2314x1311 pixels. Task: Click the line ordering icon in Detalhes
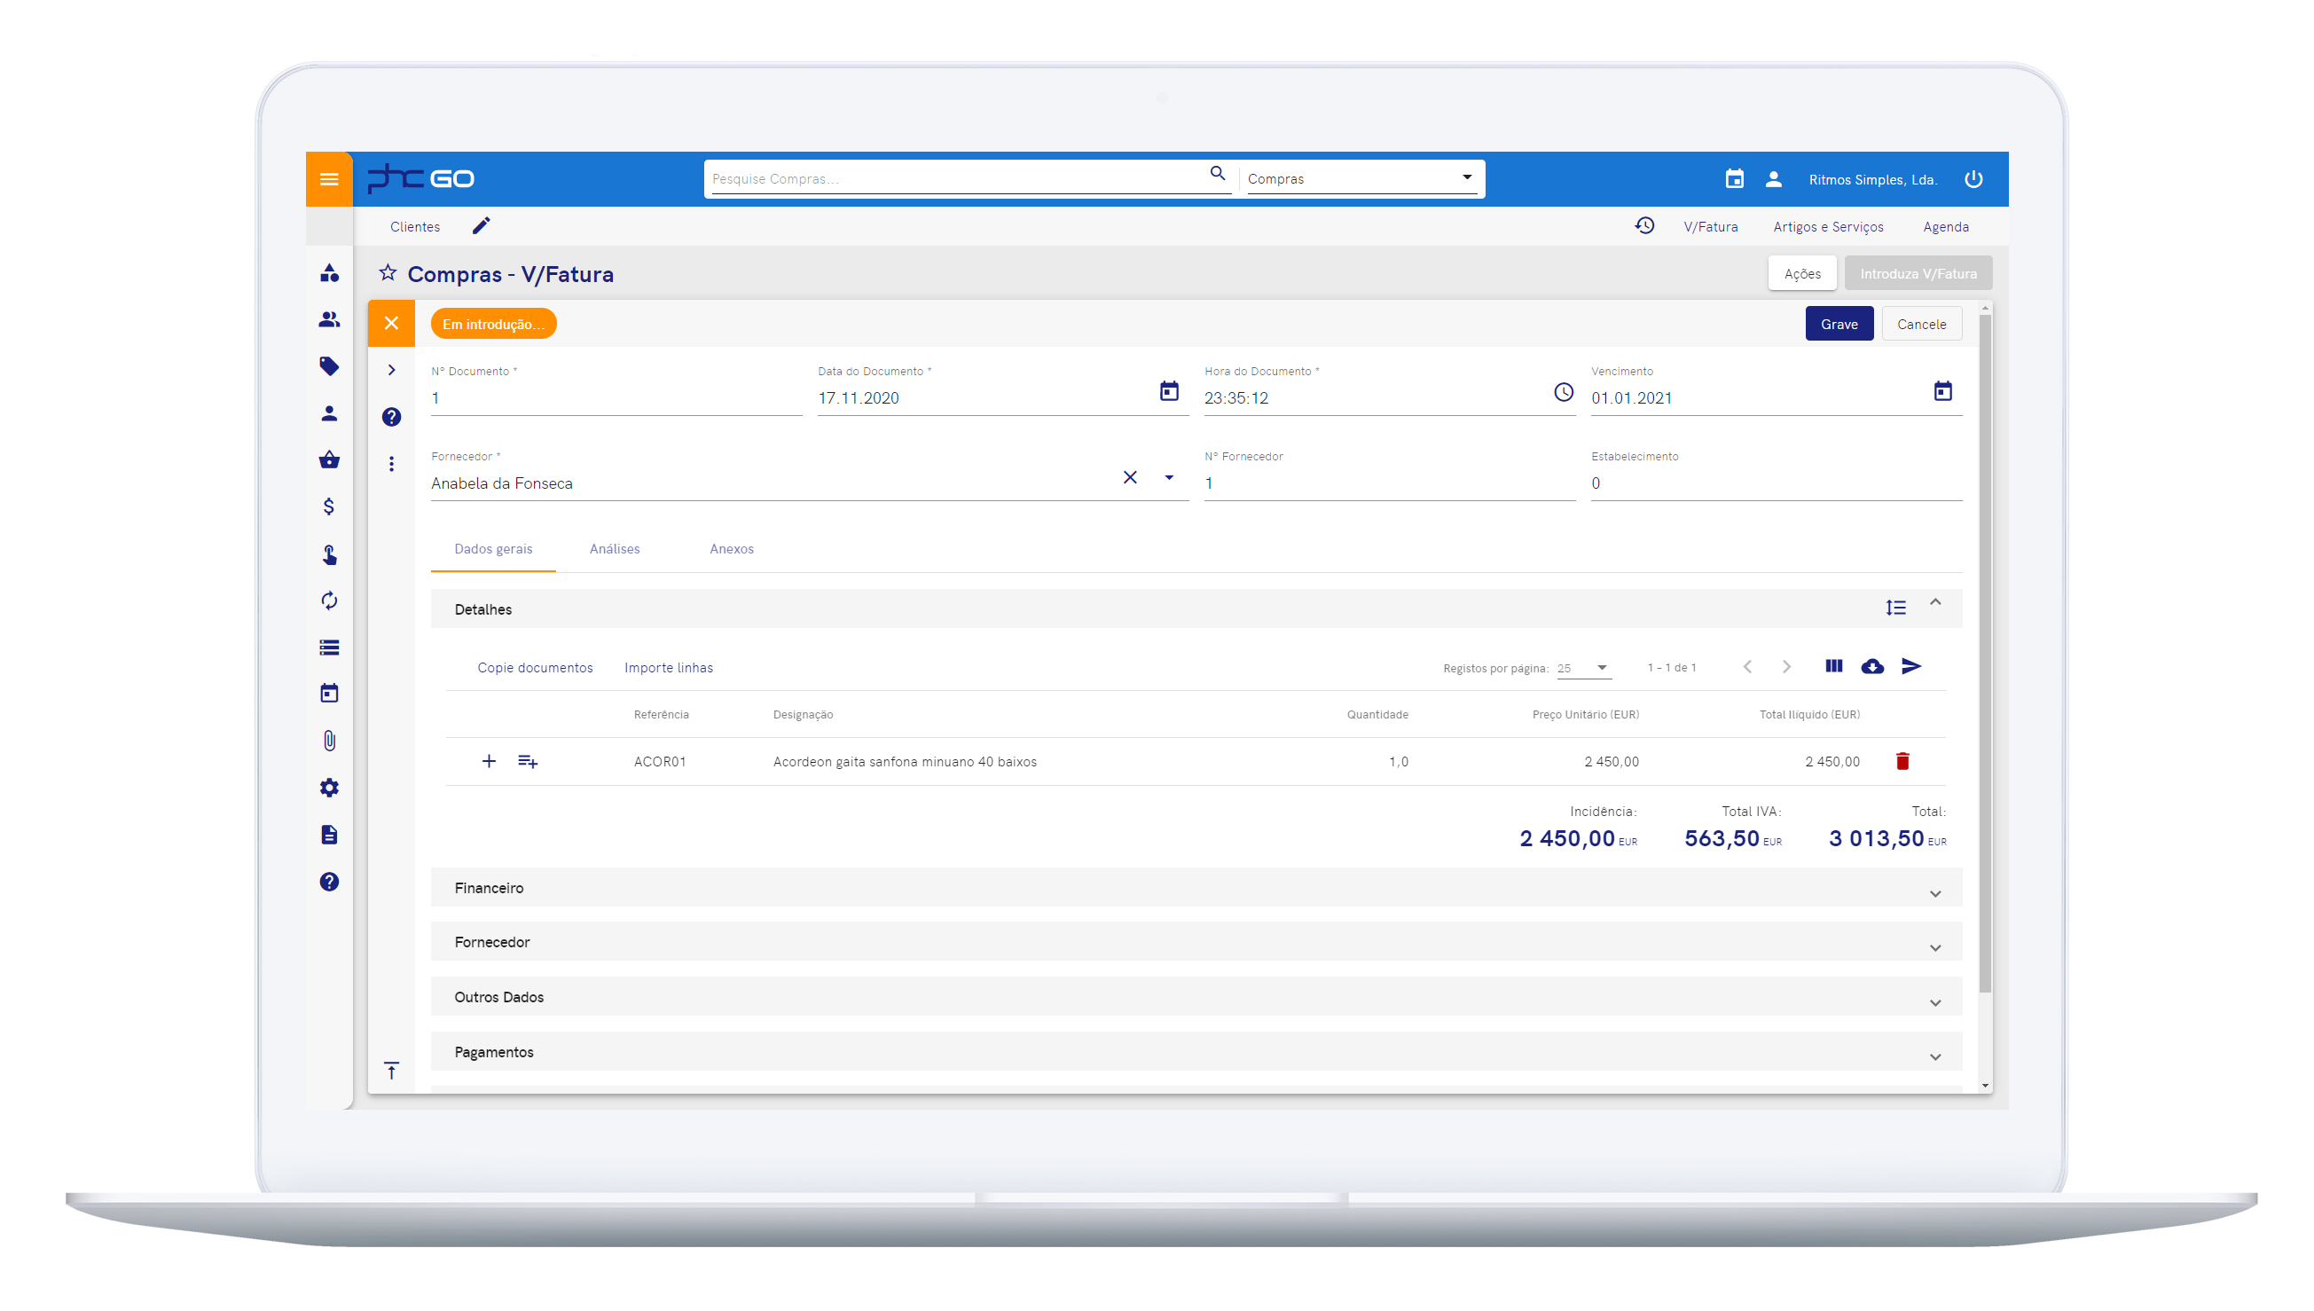tap(1894, 608)
